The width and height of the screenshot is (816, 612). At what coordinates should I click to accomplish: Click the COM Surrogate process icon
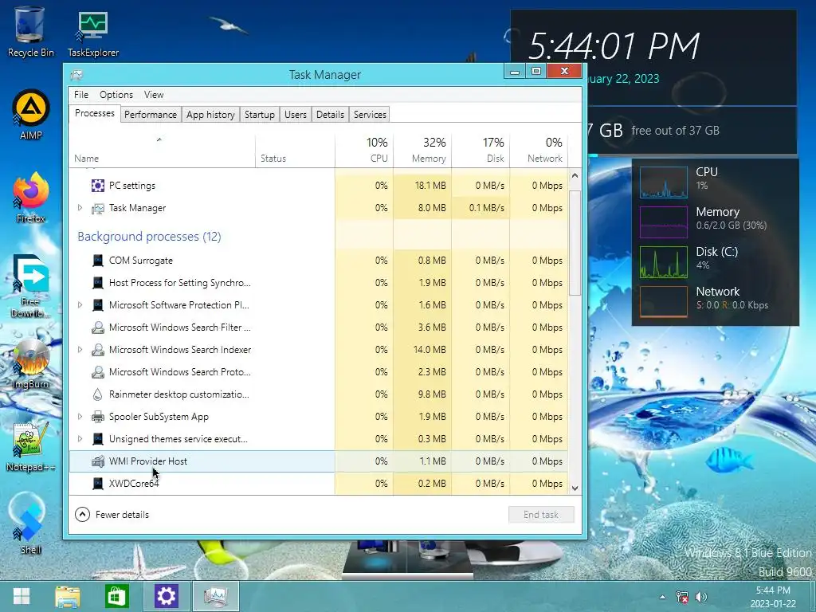point(97,261)
